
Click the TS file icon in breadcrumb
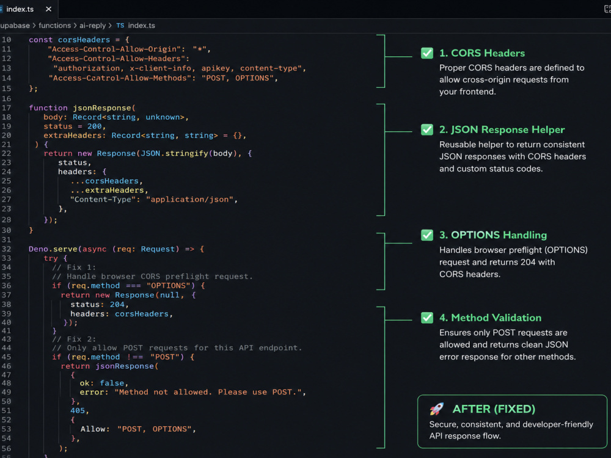click(x=120, y=26)
